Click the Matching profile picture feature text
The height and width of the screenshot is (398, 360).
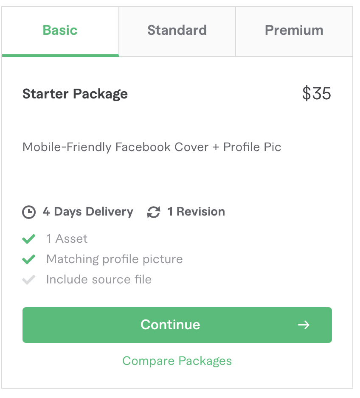coord(114,259)
